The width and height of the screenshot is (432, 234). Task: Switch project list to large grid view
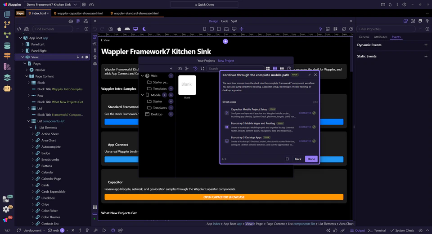(x=268, y=68)
